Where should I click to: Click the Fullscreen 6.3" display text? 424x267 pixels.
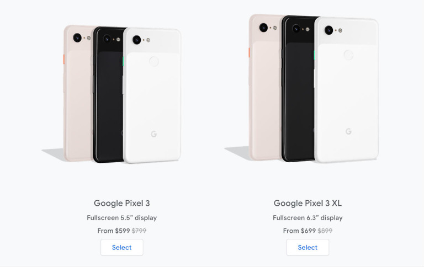pyautogui.click(x=308, y=218)
